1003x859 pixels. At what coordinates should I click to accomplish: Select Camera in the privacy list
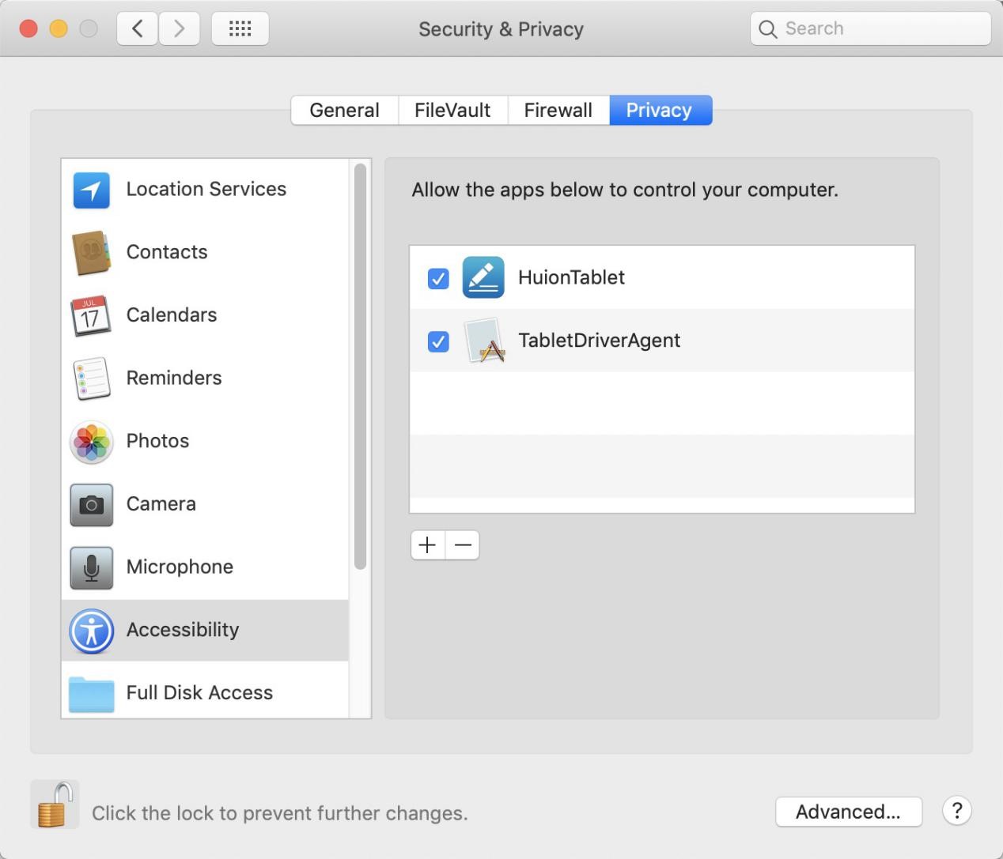click(x=205, y=505)
